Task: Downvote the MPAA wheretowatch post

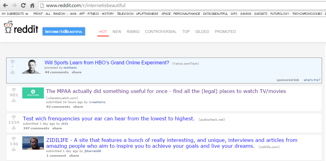Action: [x=14, y=100]
